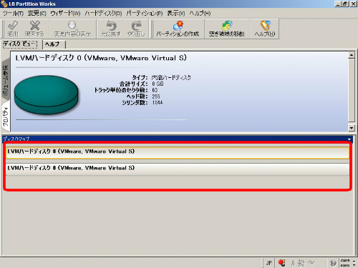The height and width of the screenshot is (268, 358).
Task: Click the 元に戻す (Undo) arrow icon
Action: point(111,26)
